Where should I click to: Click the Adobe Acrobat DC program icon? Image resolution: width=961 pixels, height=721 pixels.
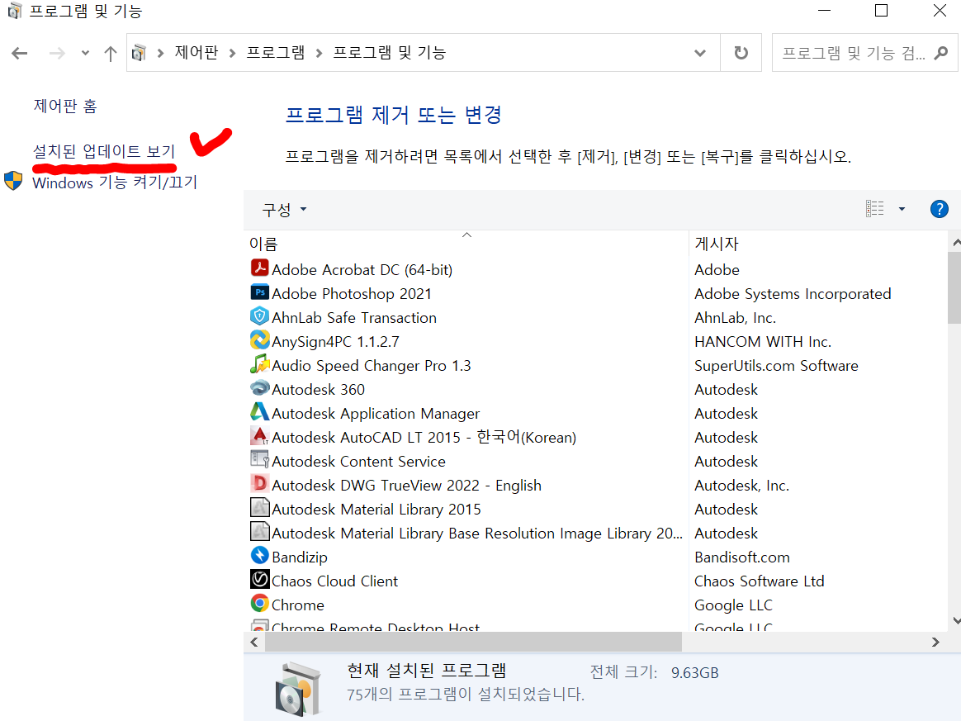pyautogui.click(x=260, y=268)
